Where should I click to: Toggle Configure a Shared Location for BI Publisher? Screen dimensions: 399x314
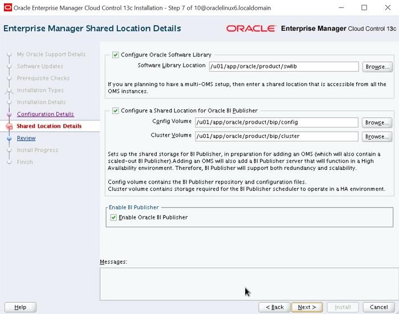(x=116, y=111)
